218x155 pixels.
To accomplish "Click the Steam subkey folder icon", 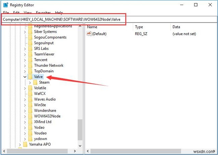I will coord(35,83).
